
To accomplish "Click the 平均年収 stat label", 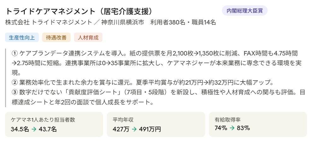I will pos(123,120).
